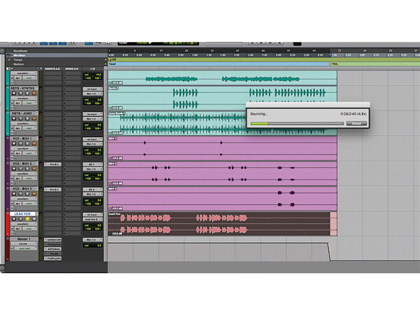
Task: Click the I/O column header
Action: pos(93,69)
